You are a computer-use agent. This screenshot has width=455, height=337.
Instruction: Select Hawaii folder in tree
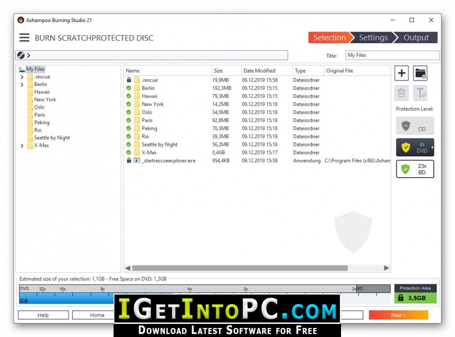coord(42,92)
